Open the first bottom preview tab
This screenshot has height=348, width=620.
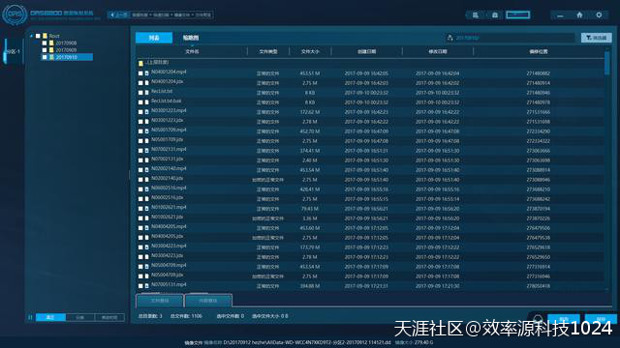click(x=160, y=301)
